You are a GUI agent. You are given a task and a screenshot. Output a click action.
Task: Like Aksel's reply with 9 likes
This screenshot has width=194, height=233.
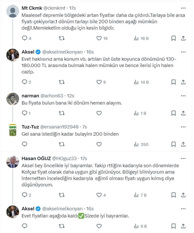(x=99, y=82)
